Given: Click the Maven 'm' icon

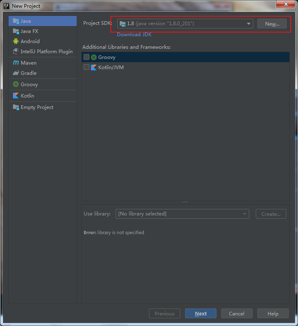Looking at the screenshot, I should [x=16, y=63].
